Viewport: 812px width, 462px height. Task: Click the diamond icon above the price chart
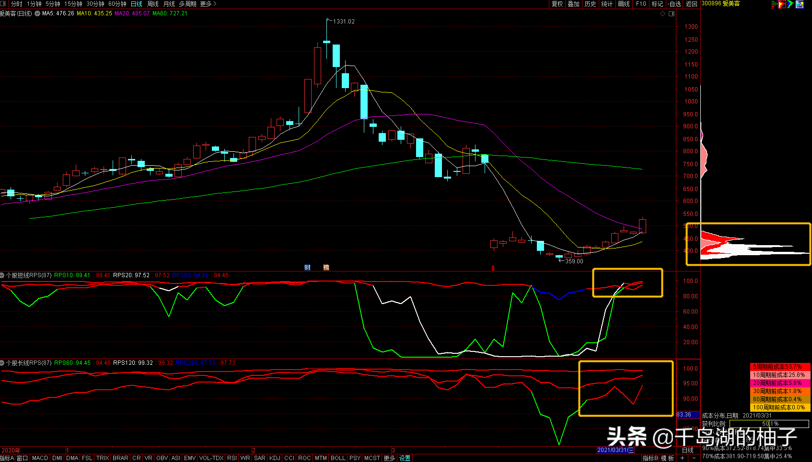[663, 13]
